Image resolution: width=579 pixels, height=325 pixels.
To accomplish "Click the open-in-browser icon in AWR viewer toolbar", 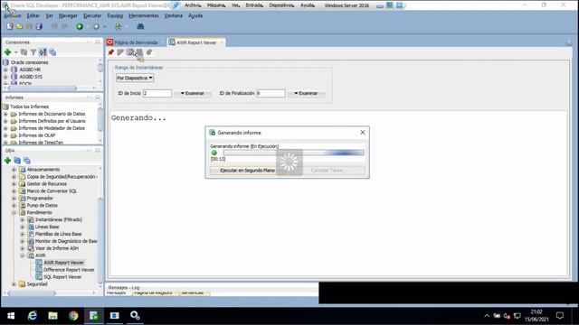I will (130, 52).
